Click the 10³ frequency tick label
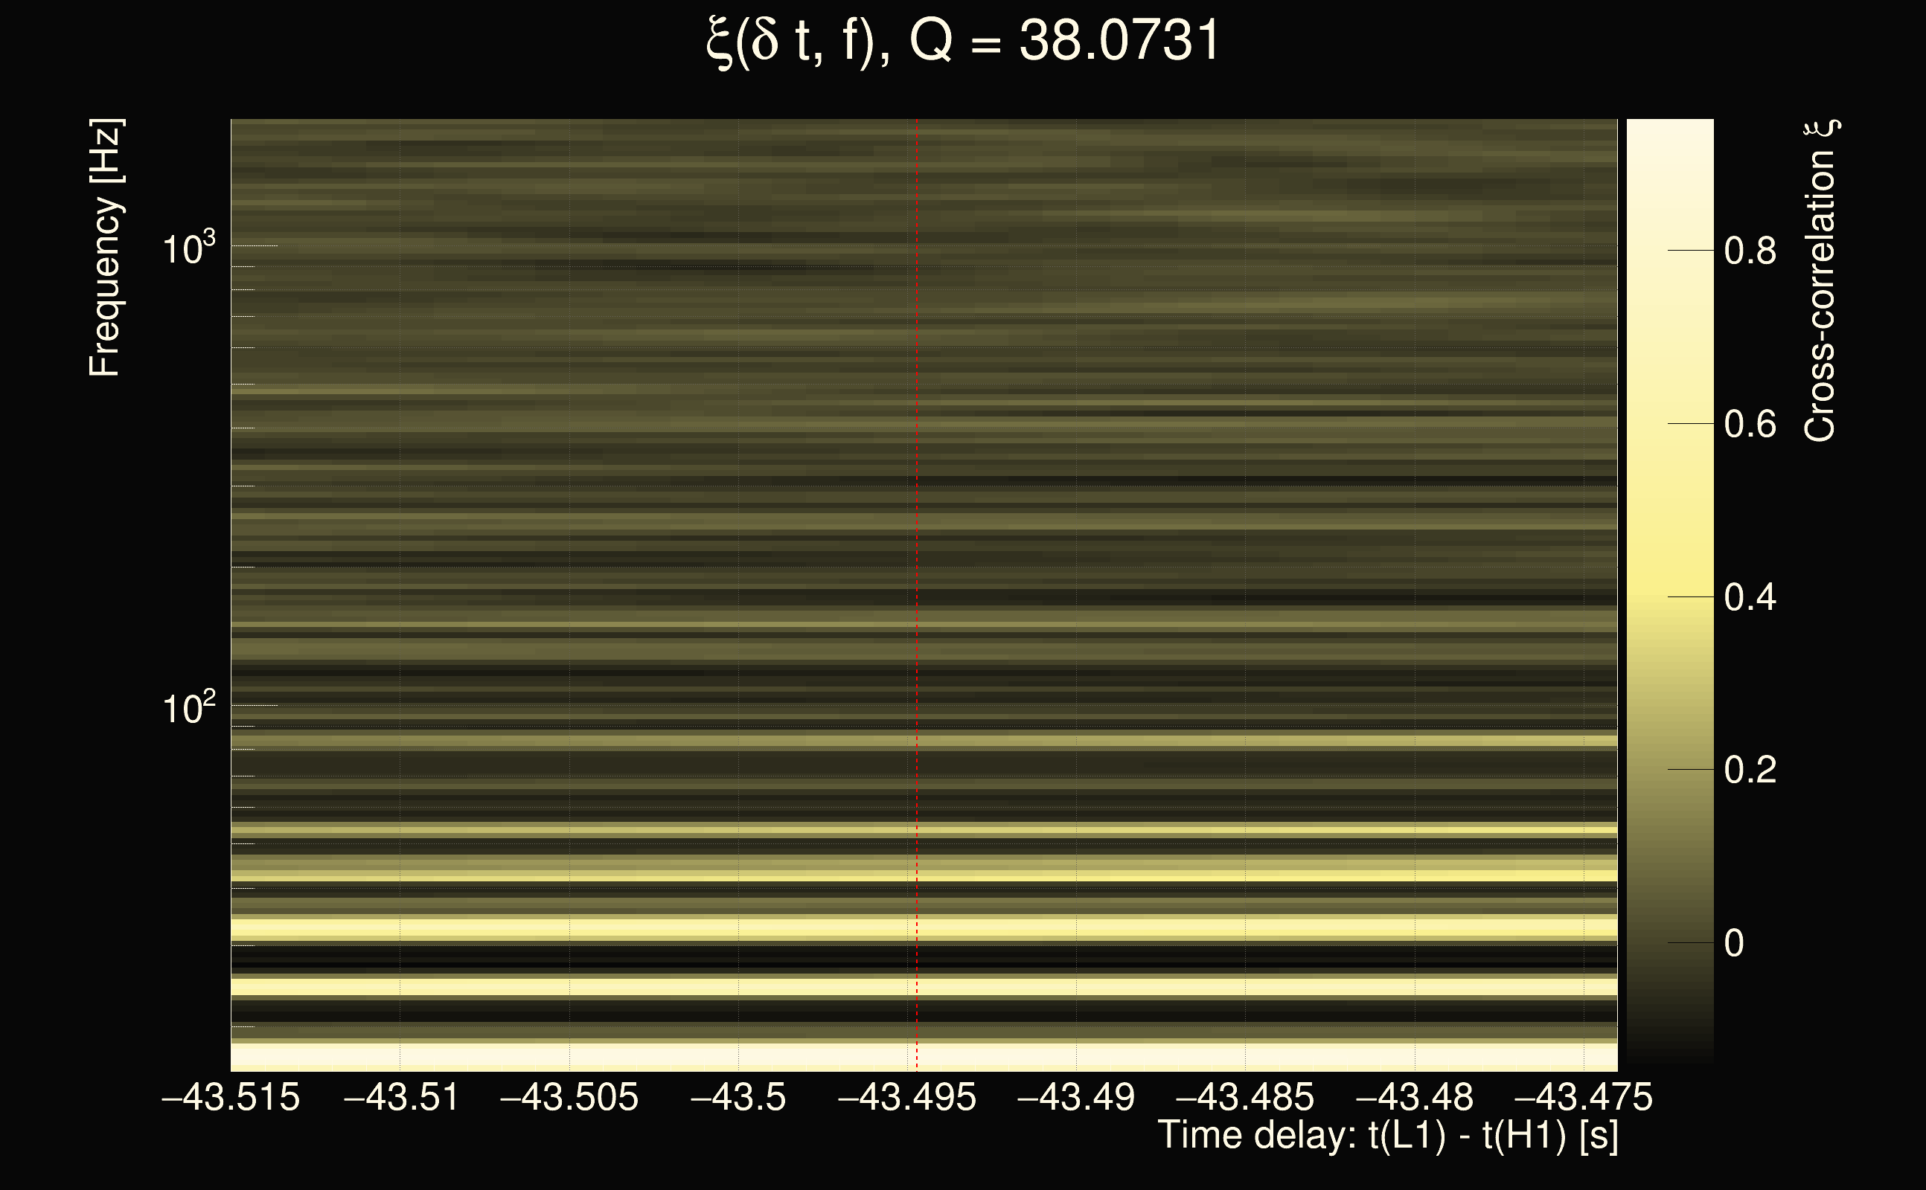 point(188,248)
